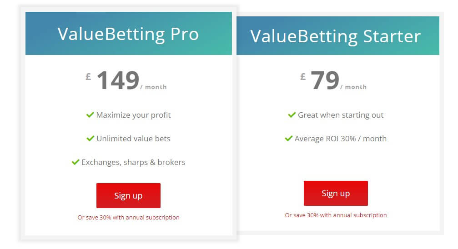Image resolution: width=458 pixels, height=249 pixels.
Task: Click the checkmark beside Average ROI 30% / month
Action: 288,139
